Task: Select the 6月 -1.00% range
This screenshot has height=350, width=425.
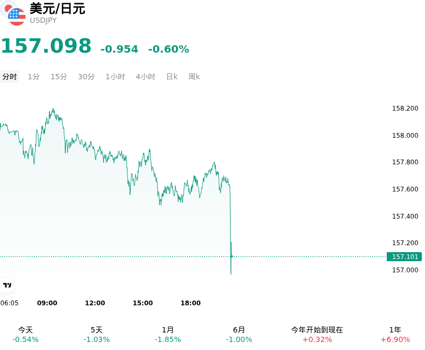Action: (239, 335)
